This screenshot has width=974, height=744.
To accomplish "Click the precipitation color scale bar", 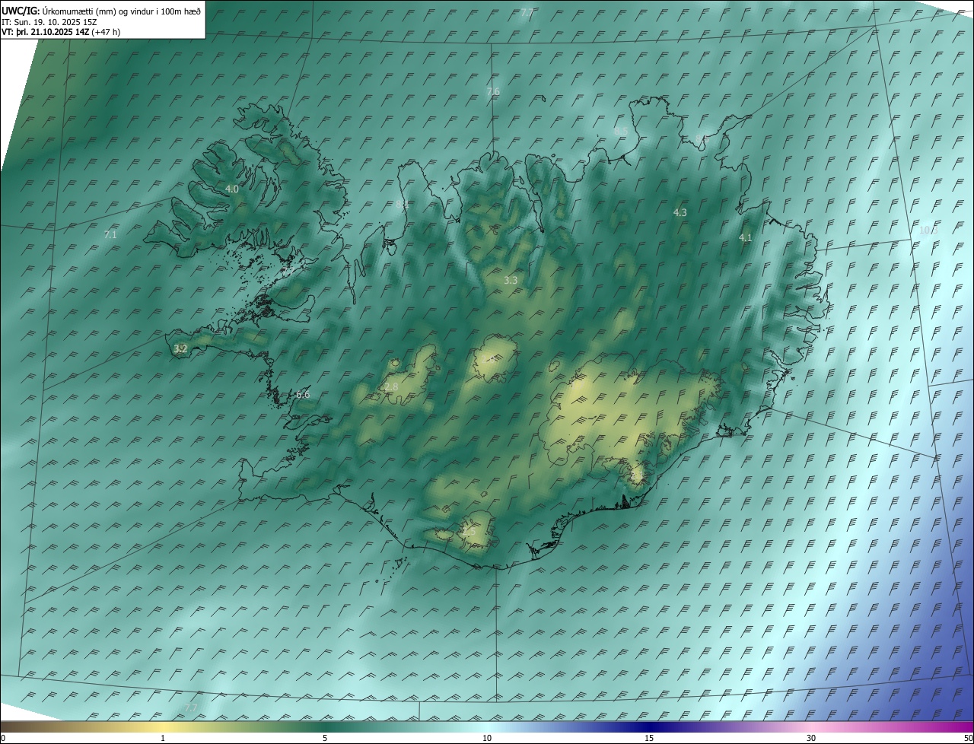I will click(487, 727).
